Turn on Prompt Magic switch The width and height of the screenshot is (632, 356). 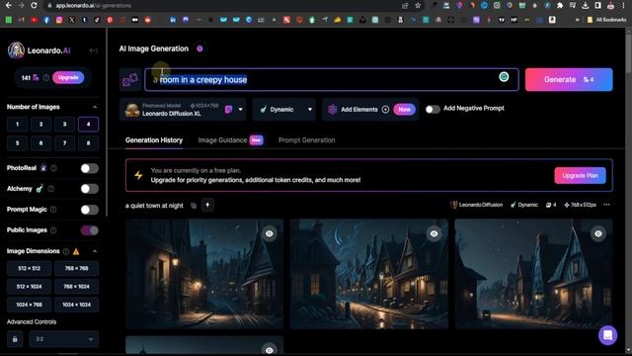pyautogui.click(x=89, y=210)
